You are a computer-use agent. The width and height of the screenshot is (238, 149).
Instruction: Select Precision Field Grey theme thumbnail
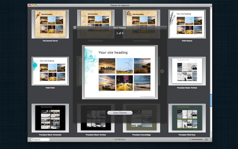click(187, 118)
